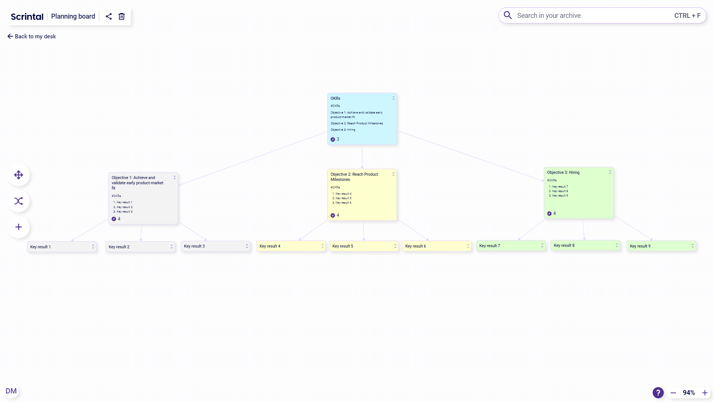714x402 pixels.
Task: Click the shuffle icon in the left sidebar
Action: point(18,201)
